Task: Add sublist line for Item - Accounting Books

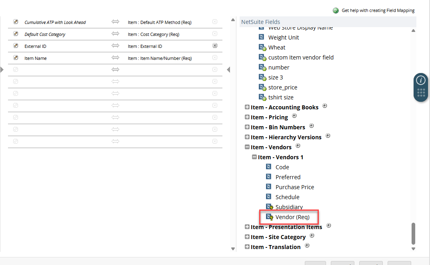Action: coord(325,106)
